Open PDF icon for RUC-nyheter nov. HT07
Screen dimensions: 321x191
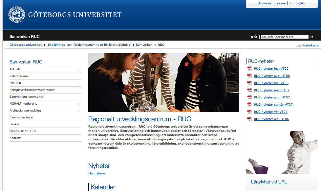(249, 90)
